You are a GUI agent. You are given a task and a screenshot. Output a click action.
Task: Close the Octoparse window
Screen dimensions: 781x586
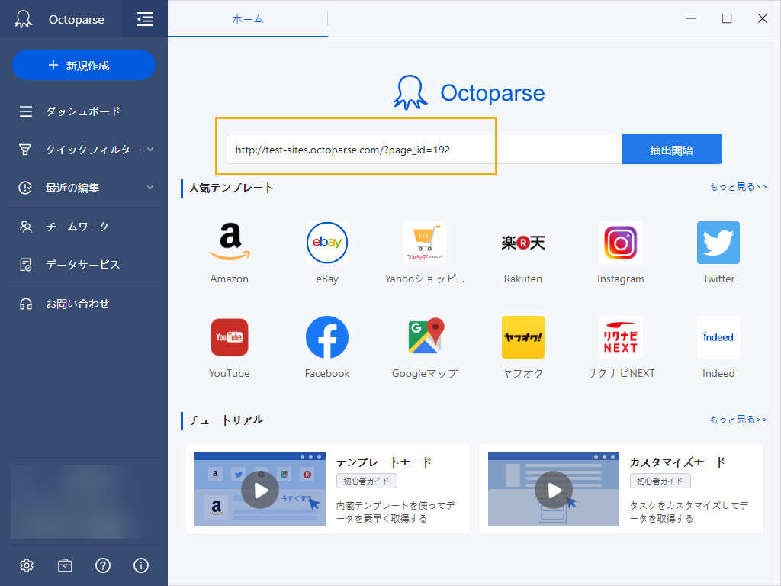tap(762, 18)
